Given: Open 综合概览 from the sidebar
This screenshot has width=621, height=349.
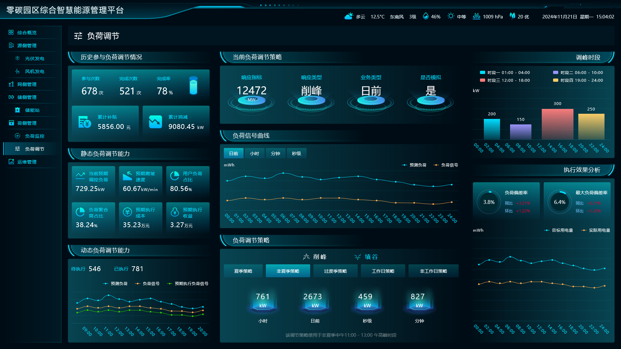Looking at the screenshot, I should click(27, 33).
